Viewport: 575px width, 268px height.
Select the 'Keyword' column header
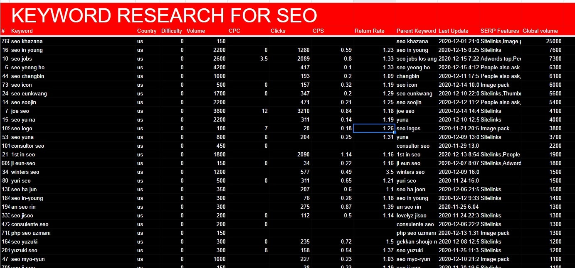pos(22,31)
